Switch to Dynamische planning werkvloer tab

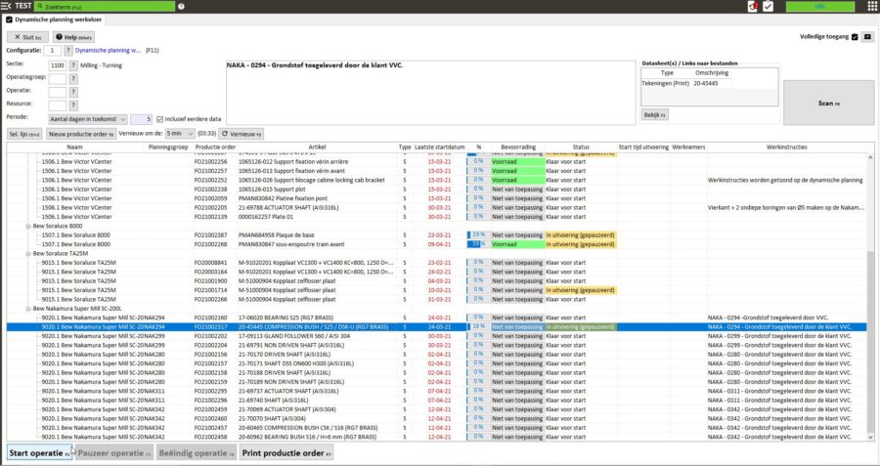[x=55, y=20]
